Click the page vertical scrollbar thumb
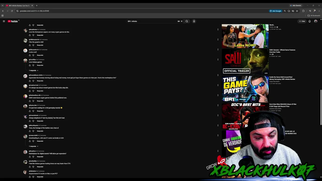The image size is (322, 181). point(321,107)
